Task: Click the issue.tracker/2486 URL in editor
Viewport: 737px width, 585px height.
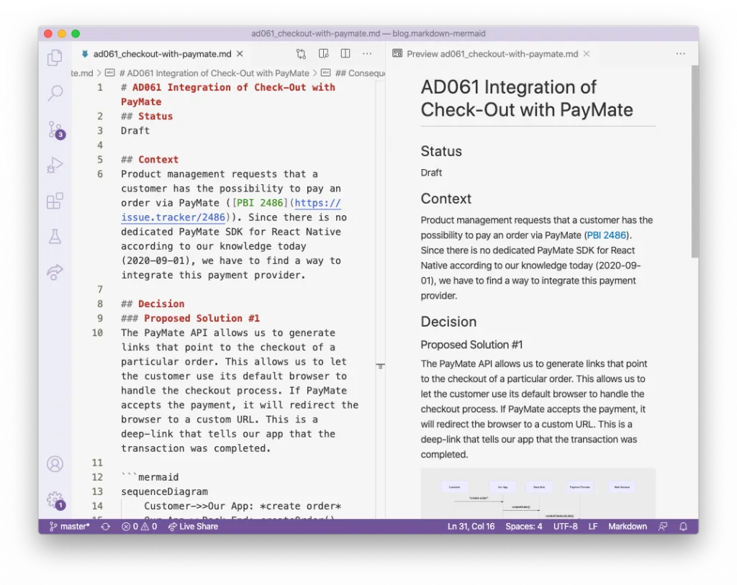Action: 173,217
